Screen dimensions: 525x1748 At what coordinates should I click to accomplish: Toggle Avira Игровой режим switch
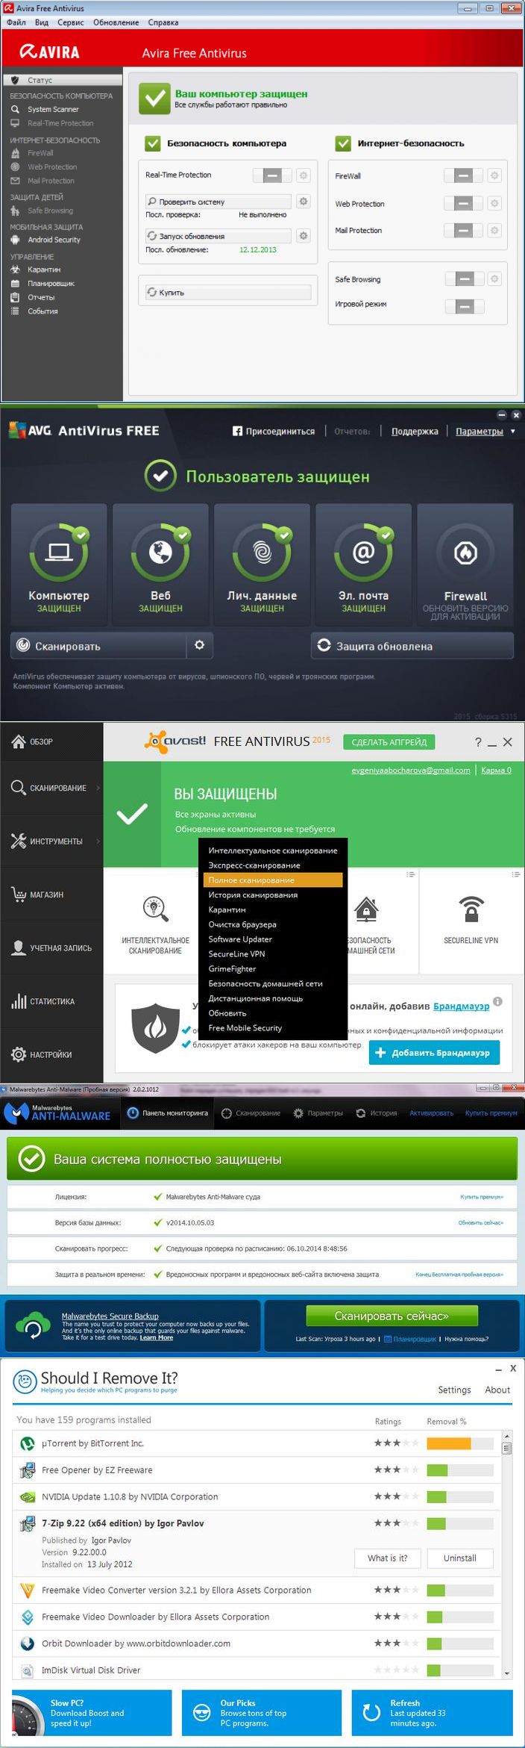[464, 306]
